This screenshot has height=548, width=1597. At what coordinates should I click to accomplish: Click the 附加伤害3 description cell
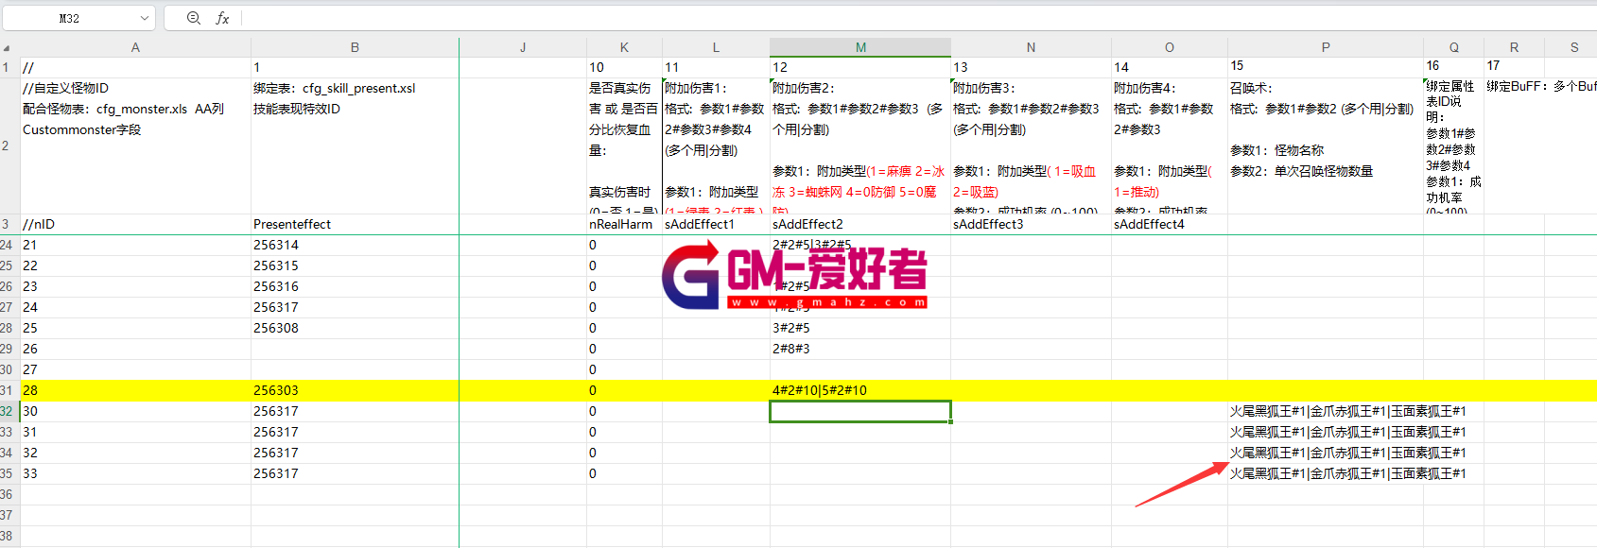pos(1031,146)
